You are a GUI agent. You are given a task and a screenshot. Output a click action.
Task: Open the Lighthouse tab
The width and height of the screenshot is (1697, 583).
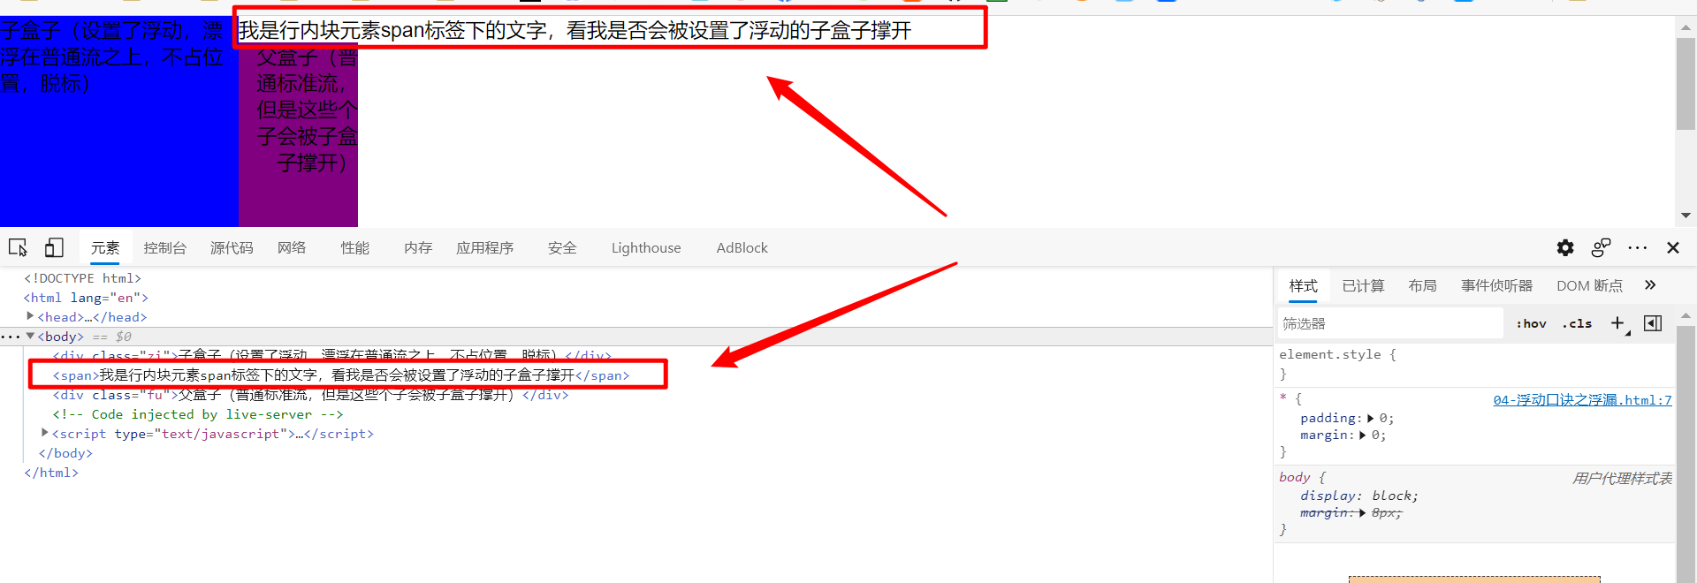[x=646, y=248]
